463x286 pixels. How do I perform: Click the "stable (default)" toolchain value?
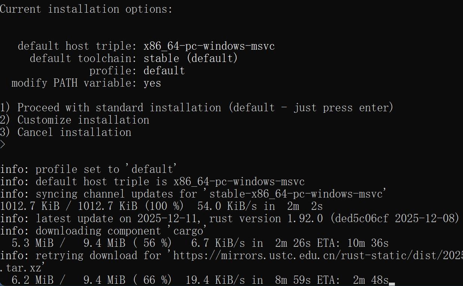tap(191, 59)
